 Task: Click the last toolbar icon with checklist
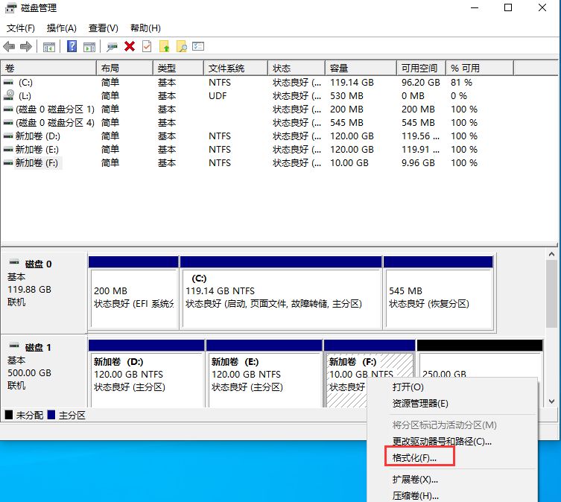click(x=198, y=47)
